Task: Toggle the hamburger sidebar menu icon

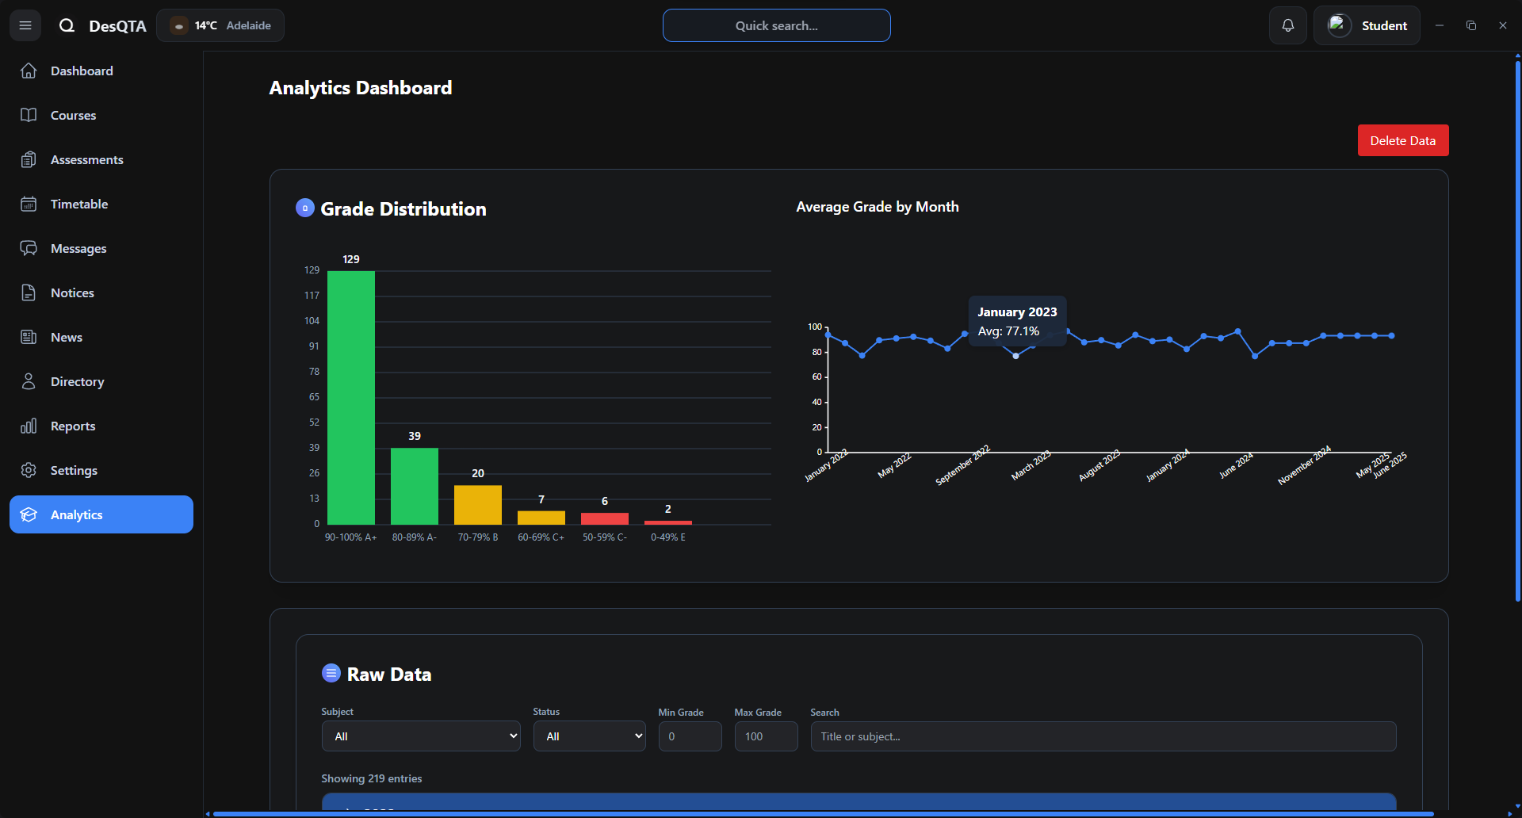Action: (x=25, y=25)
